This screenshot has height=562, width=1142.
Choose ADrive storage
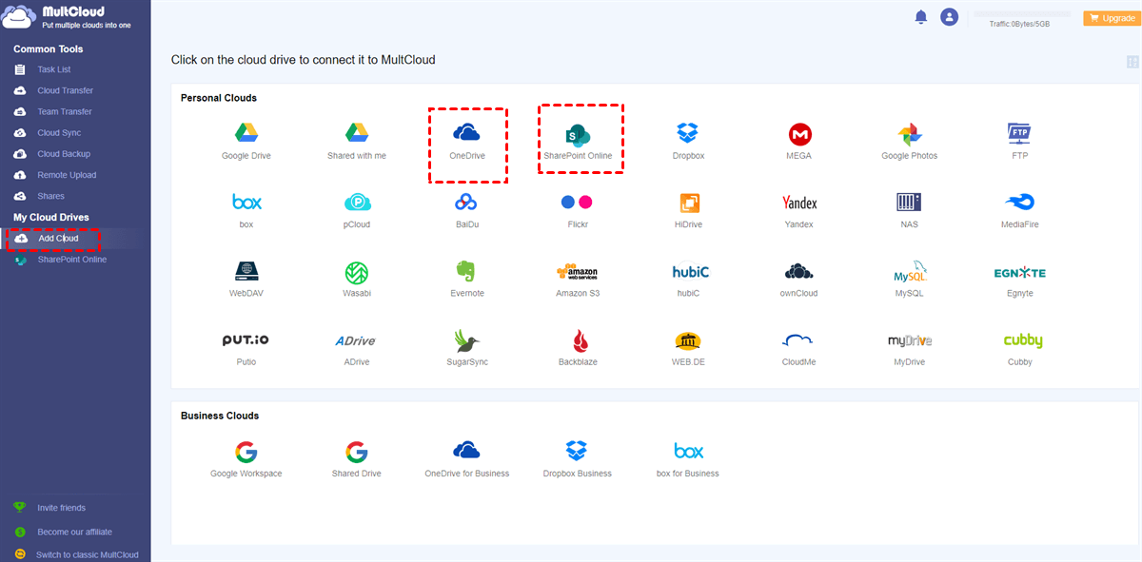(354, 348)
